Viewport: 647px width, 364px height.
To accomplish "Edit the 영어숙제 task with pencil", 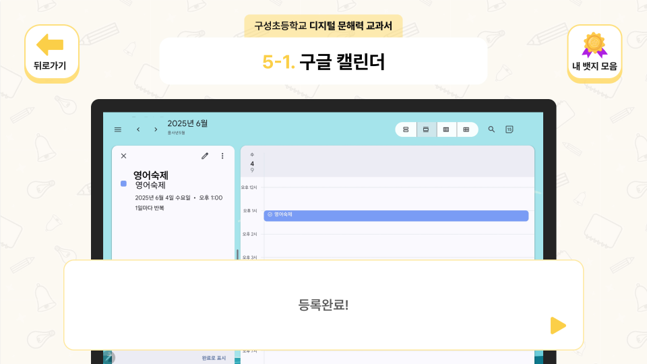I will pos(205,156).
